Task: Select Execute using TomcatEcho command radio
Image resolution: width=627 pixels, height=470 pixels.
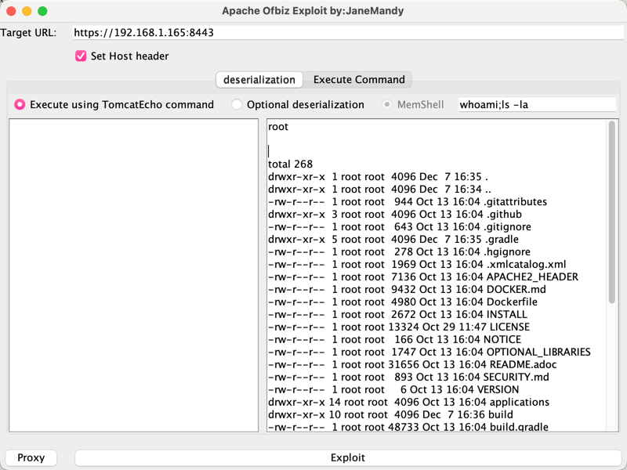Action: coord(20,105)
